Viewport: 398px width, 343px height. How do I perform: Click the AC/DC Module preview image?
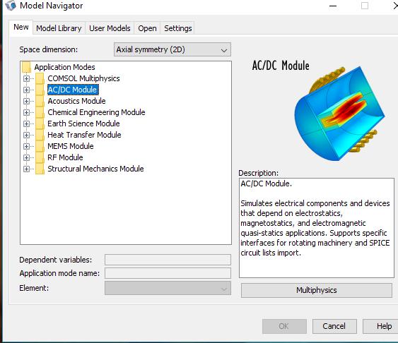pyautogui.click(x=339, y=113)
